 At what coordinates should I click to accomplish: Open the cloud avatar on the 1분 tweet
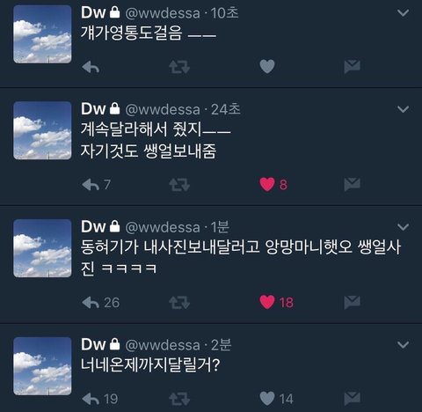tap(42, 248)
